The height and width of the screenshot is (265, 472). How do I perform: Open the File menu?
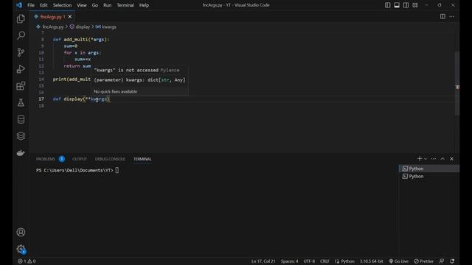31,5
